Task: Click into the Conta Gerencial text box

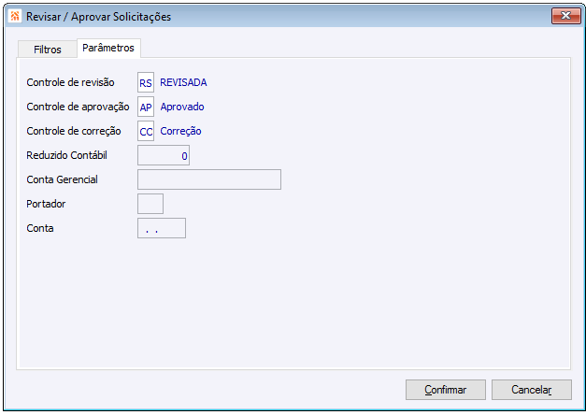Action: 209,179
